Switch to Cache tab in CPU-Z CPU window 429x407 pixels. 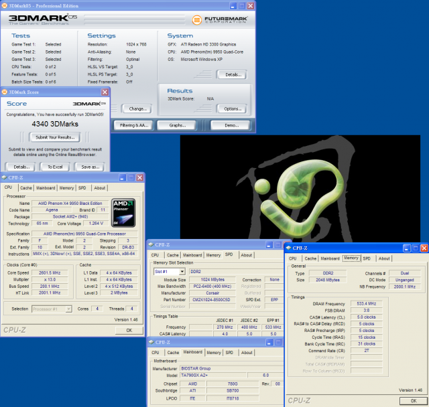26,188
